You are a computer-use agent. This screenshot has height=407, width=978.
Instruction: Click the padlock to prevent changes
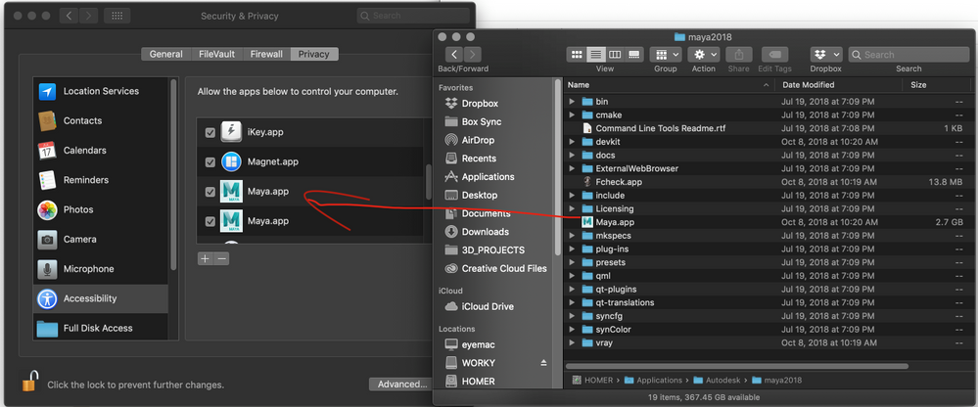click(x=30, y=382)
